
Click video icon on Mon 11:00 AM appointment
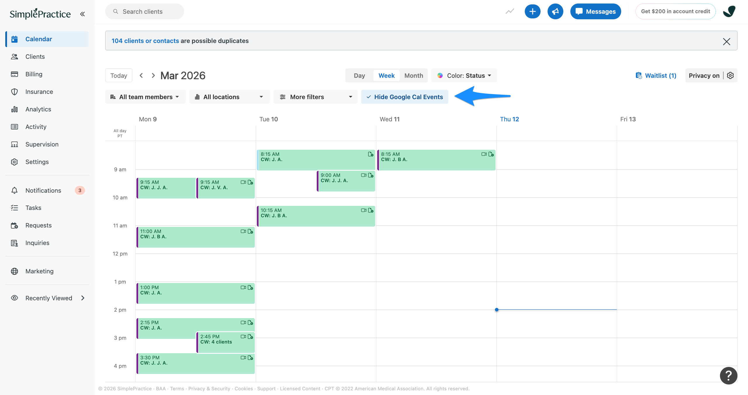point(243,231)
